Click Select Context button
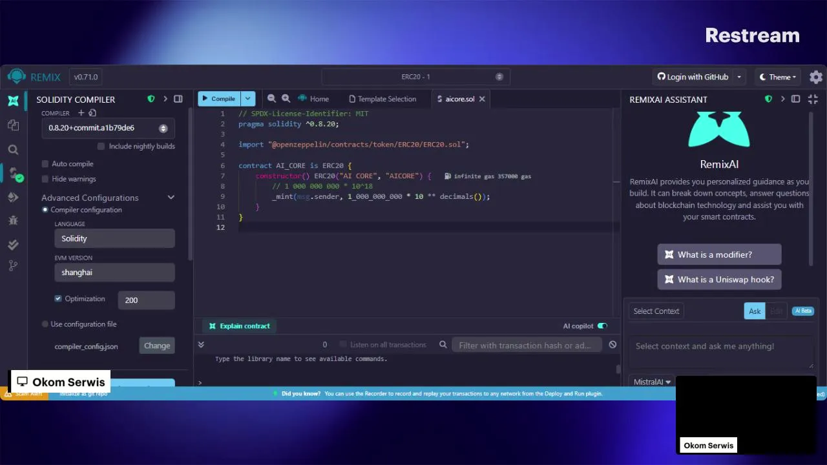The width and height of the screenshot is (827, 465). tap(656, 311)
